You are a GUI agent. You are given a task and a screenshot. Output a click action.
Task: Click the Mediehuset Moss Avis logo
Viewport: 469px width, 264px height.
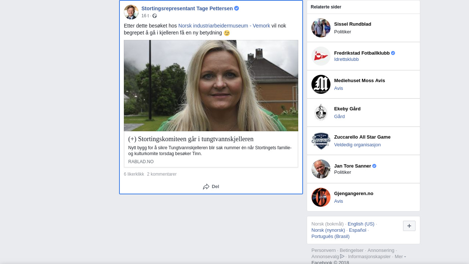321,84
